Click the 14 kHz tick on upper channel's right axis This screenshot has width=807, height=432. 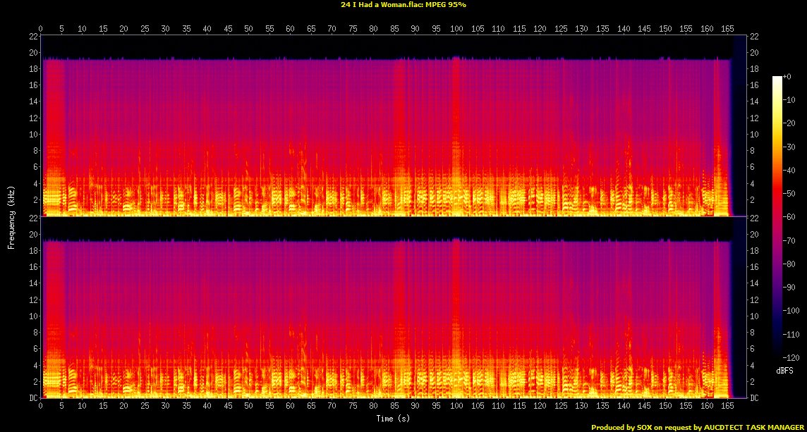pyautogui.click(x=755, y=101)
